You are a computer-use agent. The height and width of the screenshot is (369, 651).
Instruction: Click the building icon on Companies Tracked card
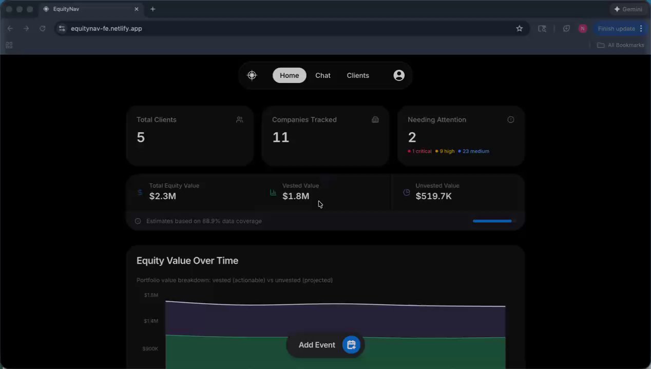(375, 119)
